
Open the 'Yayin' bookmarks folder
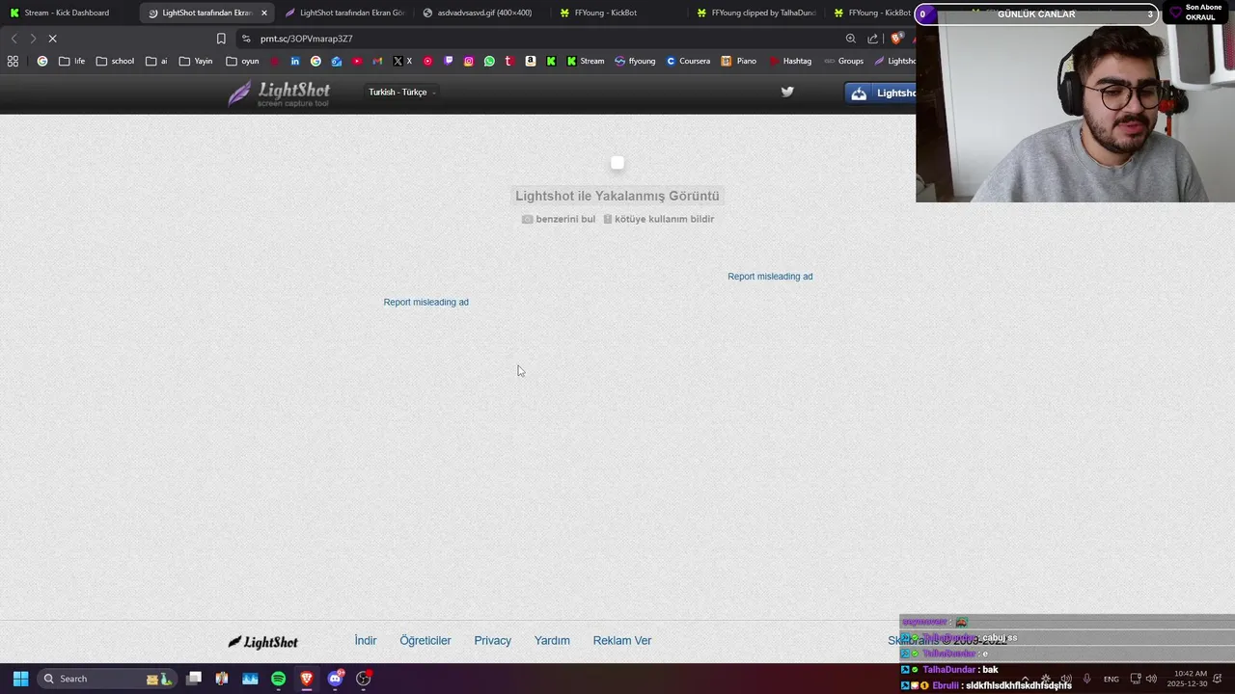tap(196, 61)
